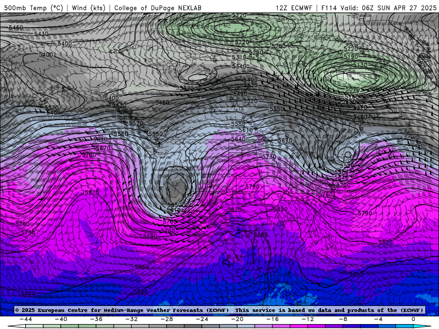Image resolution: width=439 pixels, height=329 pixels.
Task: Click the 5340 contour label
Action: 239,66
